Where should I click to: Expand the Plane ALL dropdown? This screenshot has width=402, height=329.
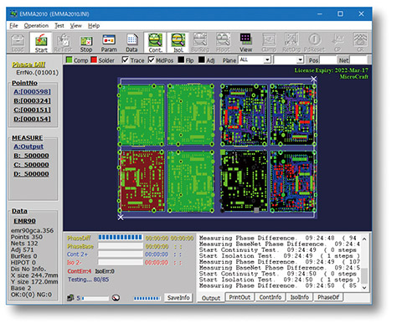267,60
